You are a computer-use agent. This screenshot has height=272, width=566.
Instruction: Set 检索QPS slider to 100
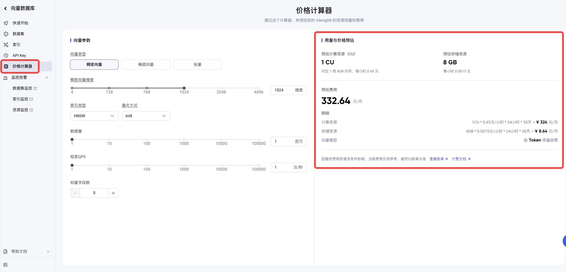pos(147,165)
